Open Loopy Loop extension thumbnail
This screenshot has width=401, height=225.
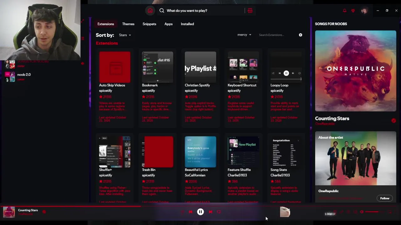[286, 67]
